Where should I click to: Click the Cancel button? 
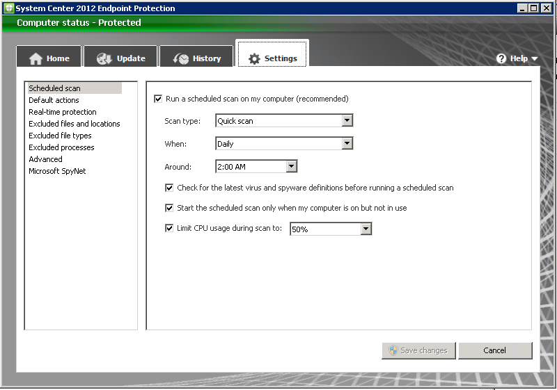pyautogui.click(x=495, y=350)
